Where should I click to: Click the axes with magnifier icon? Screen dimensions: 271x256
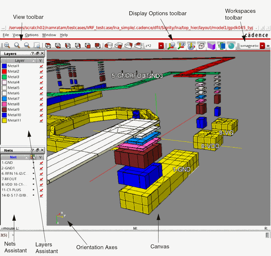171,46
